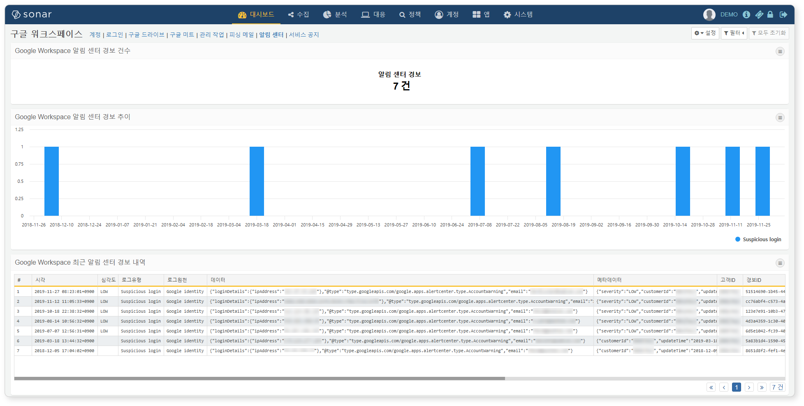The image size is (804, 406).
Task: Select row with 2019-11-27 08:23:01+0900
Action: (x=400, y=292)
